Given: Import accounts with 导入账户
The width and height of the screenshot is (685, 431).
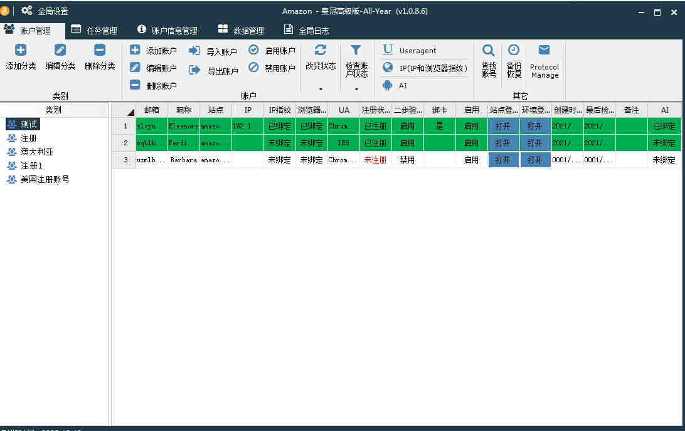Looking at the screenshot, I should coord(213,51).
